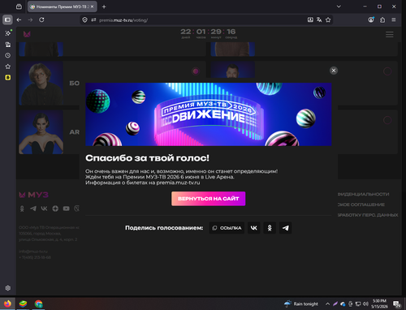Share the vote on Odnoklassniki in popup
This screenshot has height=310, width=406.
coord(270,228)
